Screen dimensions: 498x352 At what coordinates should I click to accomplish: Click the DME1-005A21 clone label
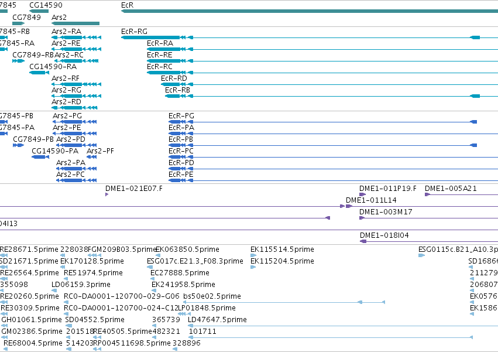(451, 189)
